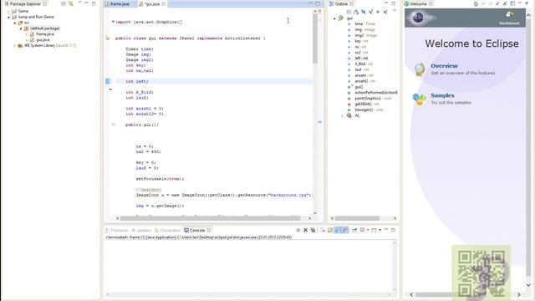
Task: Select the Console tab
Action: 197,231
